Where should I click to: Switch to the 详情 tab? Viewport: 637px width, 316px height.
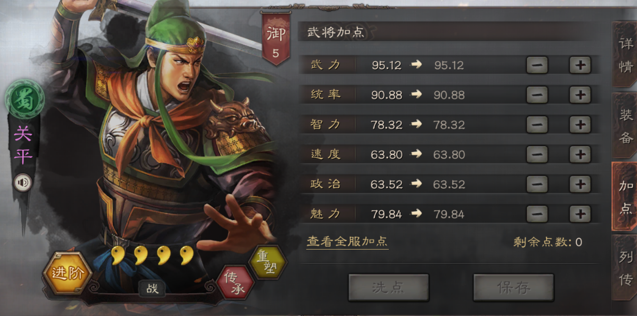[x=625, y=55]
